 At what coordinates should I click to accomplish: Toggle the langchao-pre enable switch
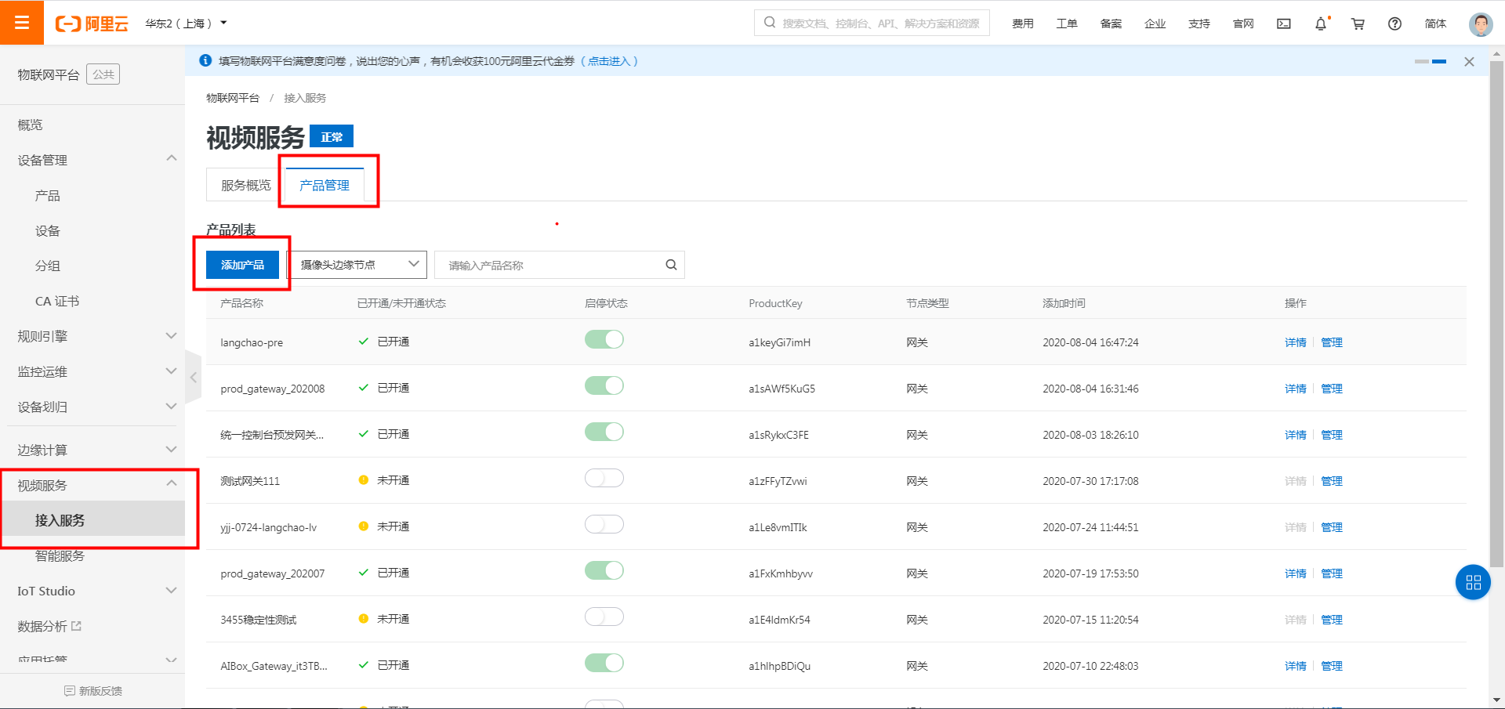click(604, 339)
